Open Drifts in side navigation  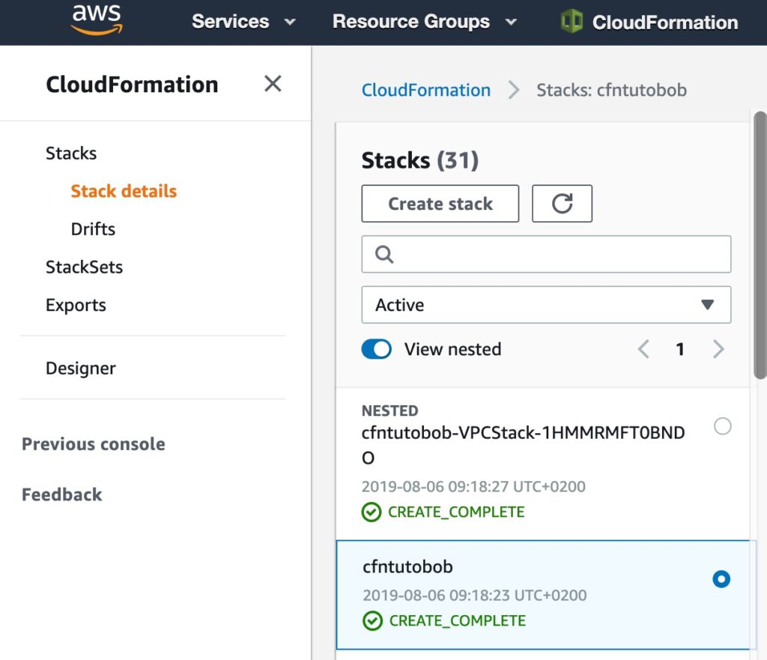click(x=93, y=229)
